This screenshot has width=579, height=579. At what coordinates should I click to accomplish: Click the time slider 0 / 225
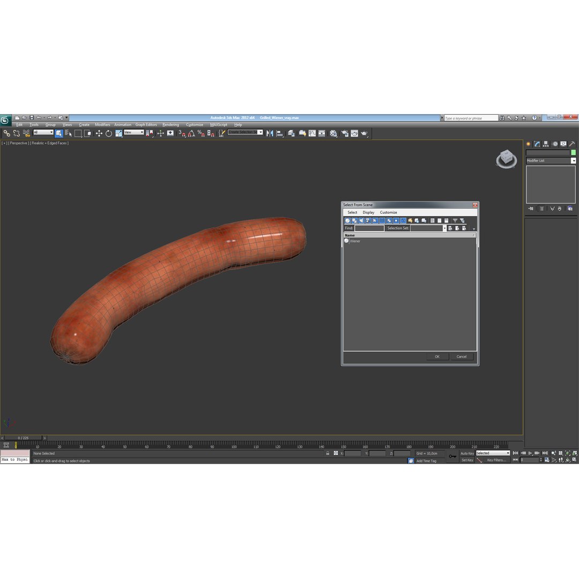pyautogui.click(x=23, y=438)
